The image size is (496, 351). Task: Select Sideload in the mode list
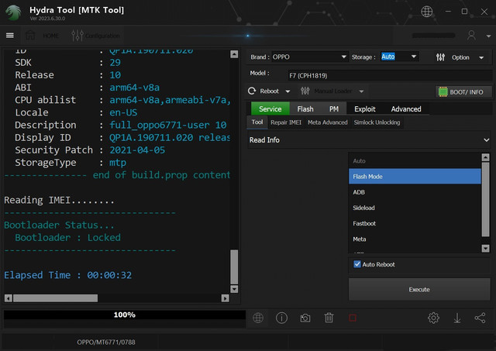415,208
